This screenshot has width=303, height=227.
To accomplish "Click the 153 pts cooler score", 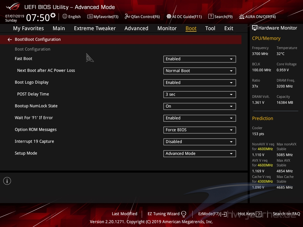I will pos(258,134).
